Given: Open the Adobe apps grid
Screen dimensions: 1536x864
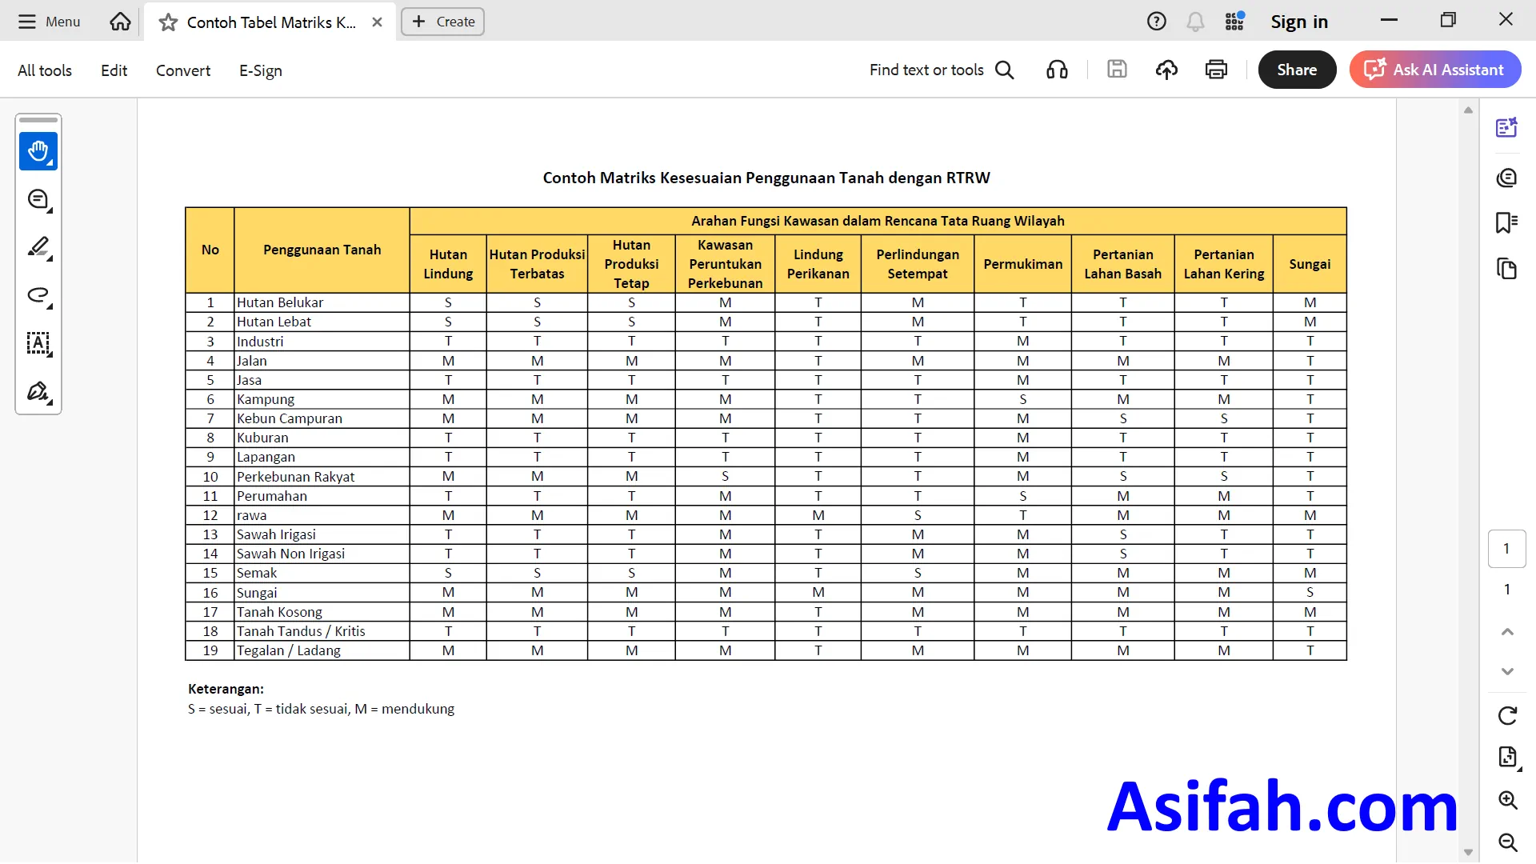Looking at the screenshot, I should pyautogui.click(x=1234, y=22).
